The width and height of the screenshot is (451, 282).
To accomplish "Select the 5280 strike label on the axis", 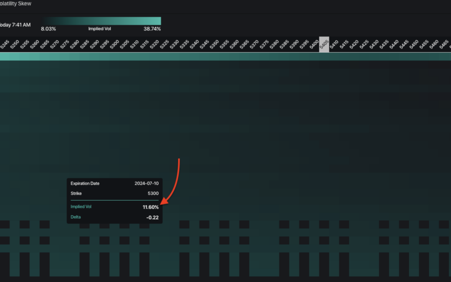I will point(74,44).
